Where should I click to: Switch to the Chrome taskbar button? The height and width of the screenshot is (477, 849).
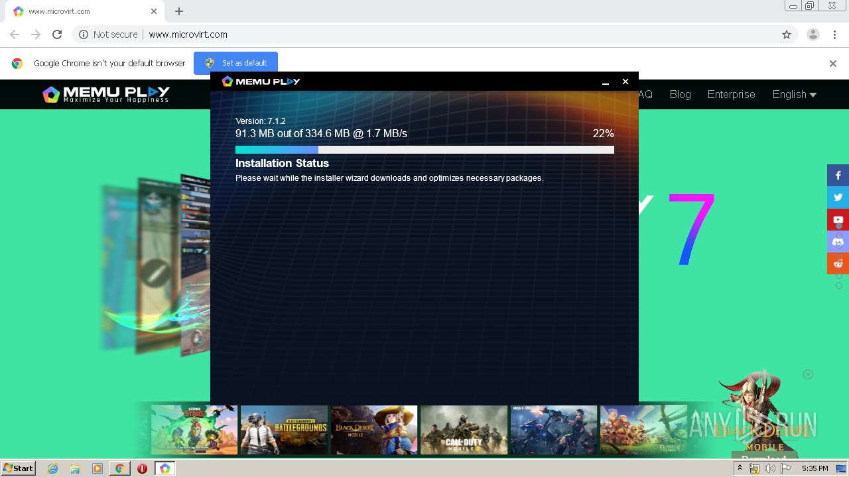pos(119,468)
